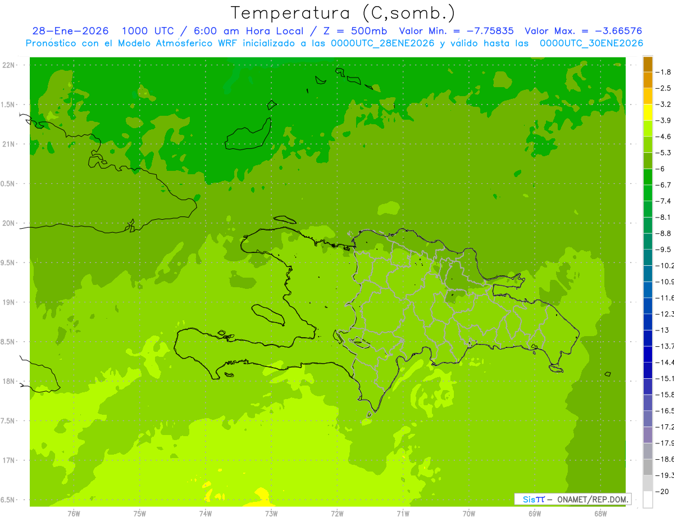Click the "-20" legend value
674x521 pixels.
click(662, 491)
